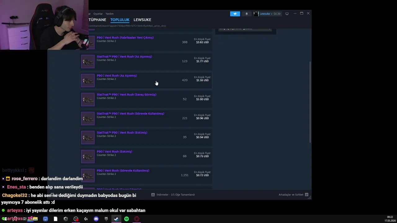This screenshot has width=397, height=223.
Task: Open the LEWSUKE profile tab
Action: click(x=142, y=20)
